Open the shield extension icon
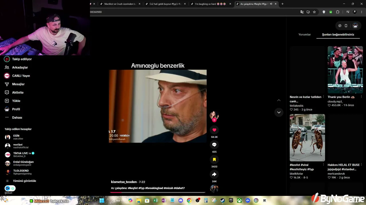Image resolution: width=366 pixels, height=205 pixels. point(324,12)
